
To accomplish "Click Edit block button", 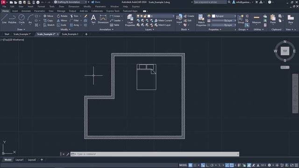I will [188, 21].
